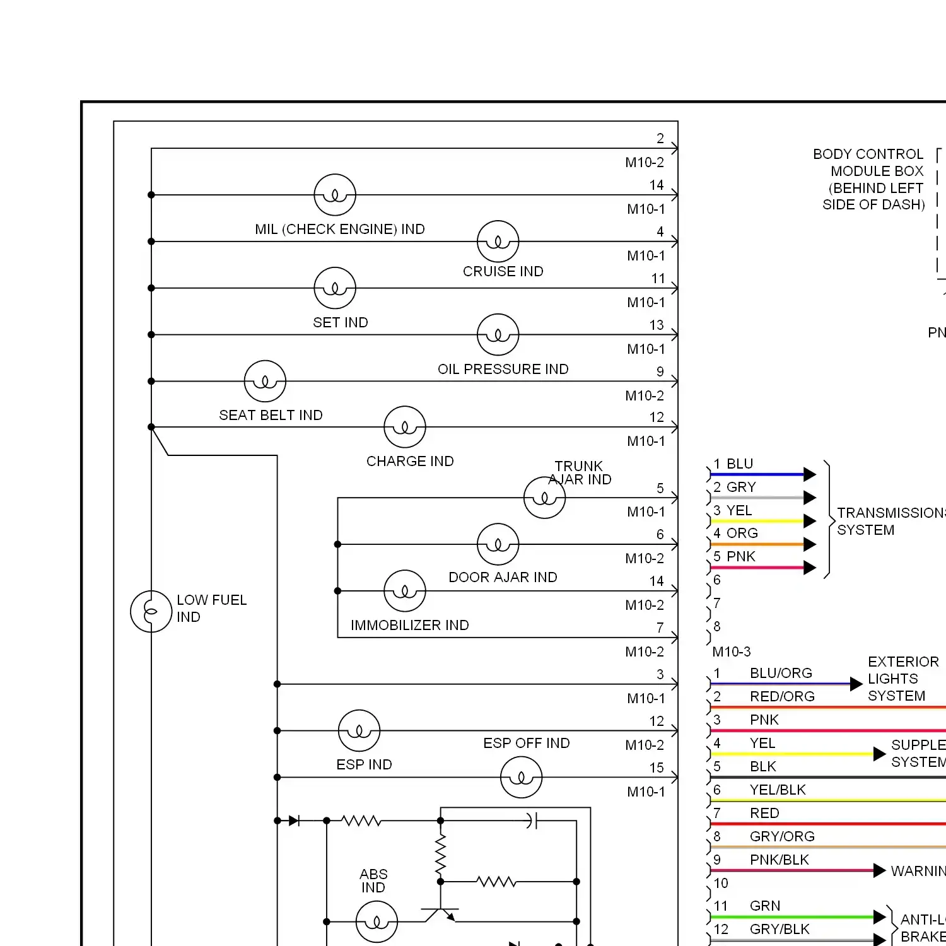Select the '5 PNK' pin label
The width and height of the screenshot is (946, 946).
click(734, 556)
